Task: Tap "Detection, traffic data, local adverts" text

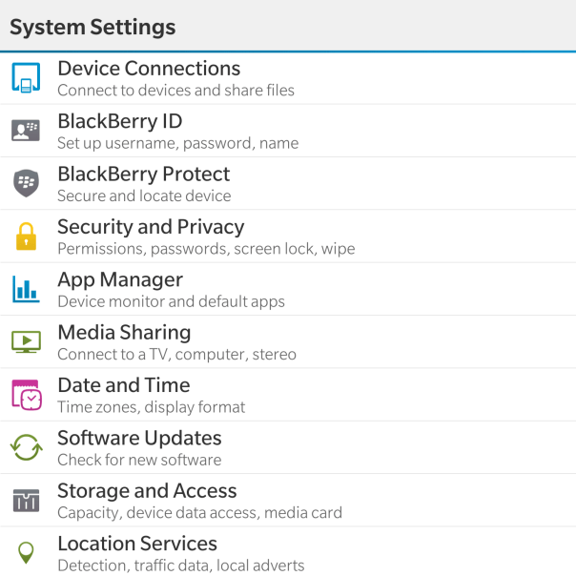Action: (181, 566)
